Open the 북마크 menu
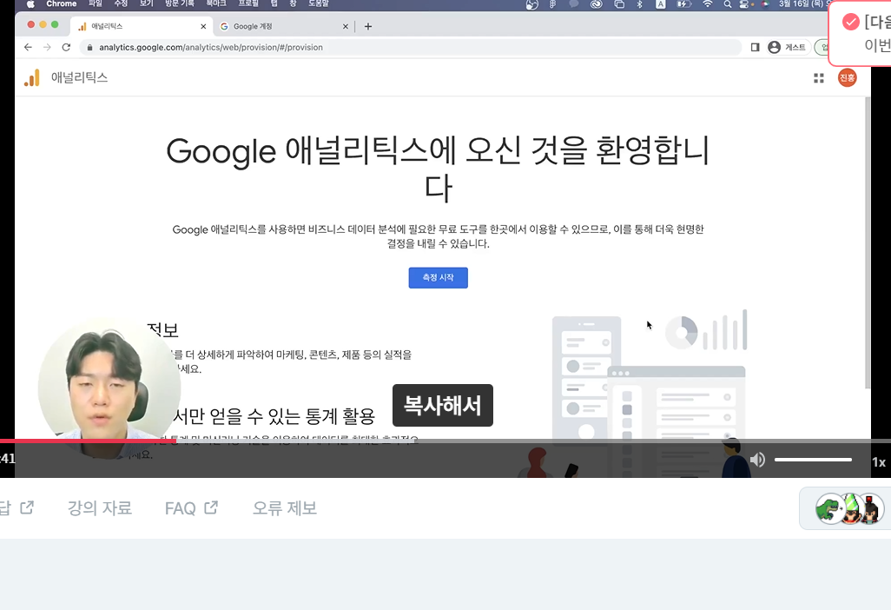Screen dimensions: 891x610 (x=216, y=4)
